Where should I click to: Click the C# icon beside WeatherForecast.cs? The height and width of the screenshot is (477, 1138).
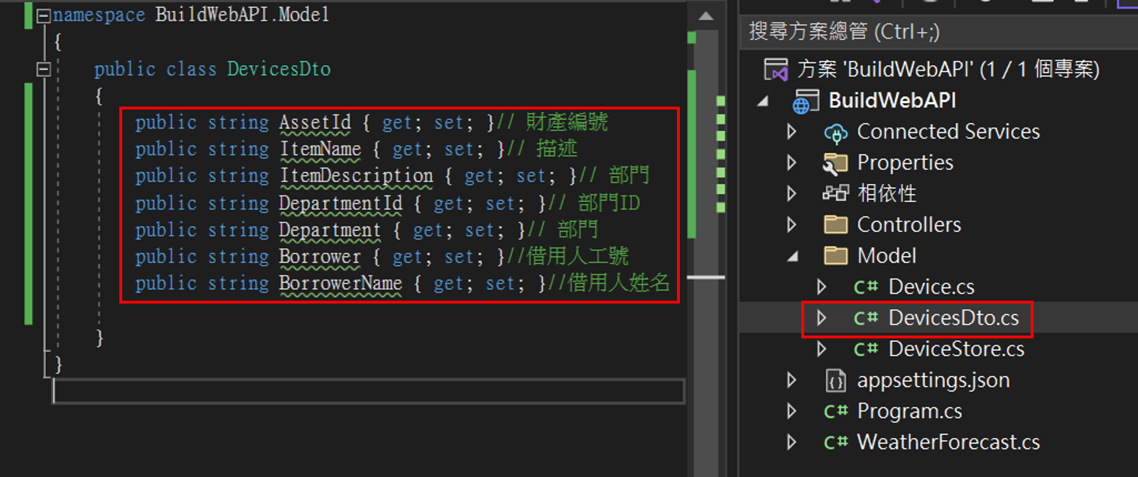pyautogui.click(x=836, y=443)
